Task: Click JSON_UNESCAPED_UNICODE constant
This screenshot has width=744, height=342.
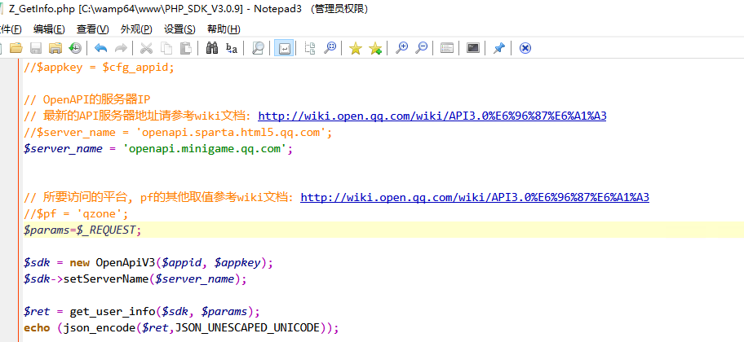Action: [247, 328]
